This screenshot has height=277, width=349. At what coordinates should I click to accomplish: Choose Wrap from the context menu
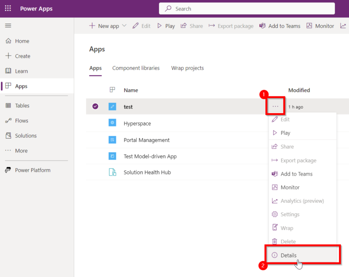303,228
